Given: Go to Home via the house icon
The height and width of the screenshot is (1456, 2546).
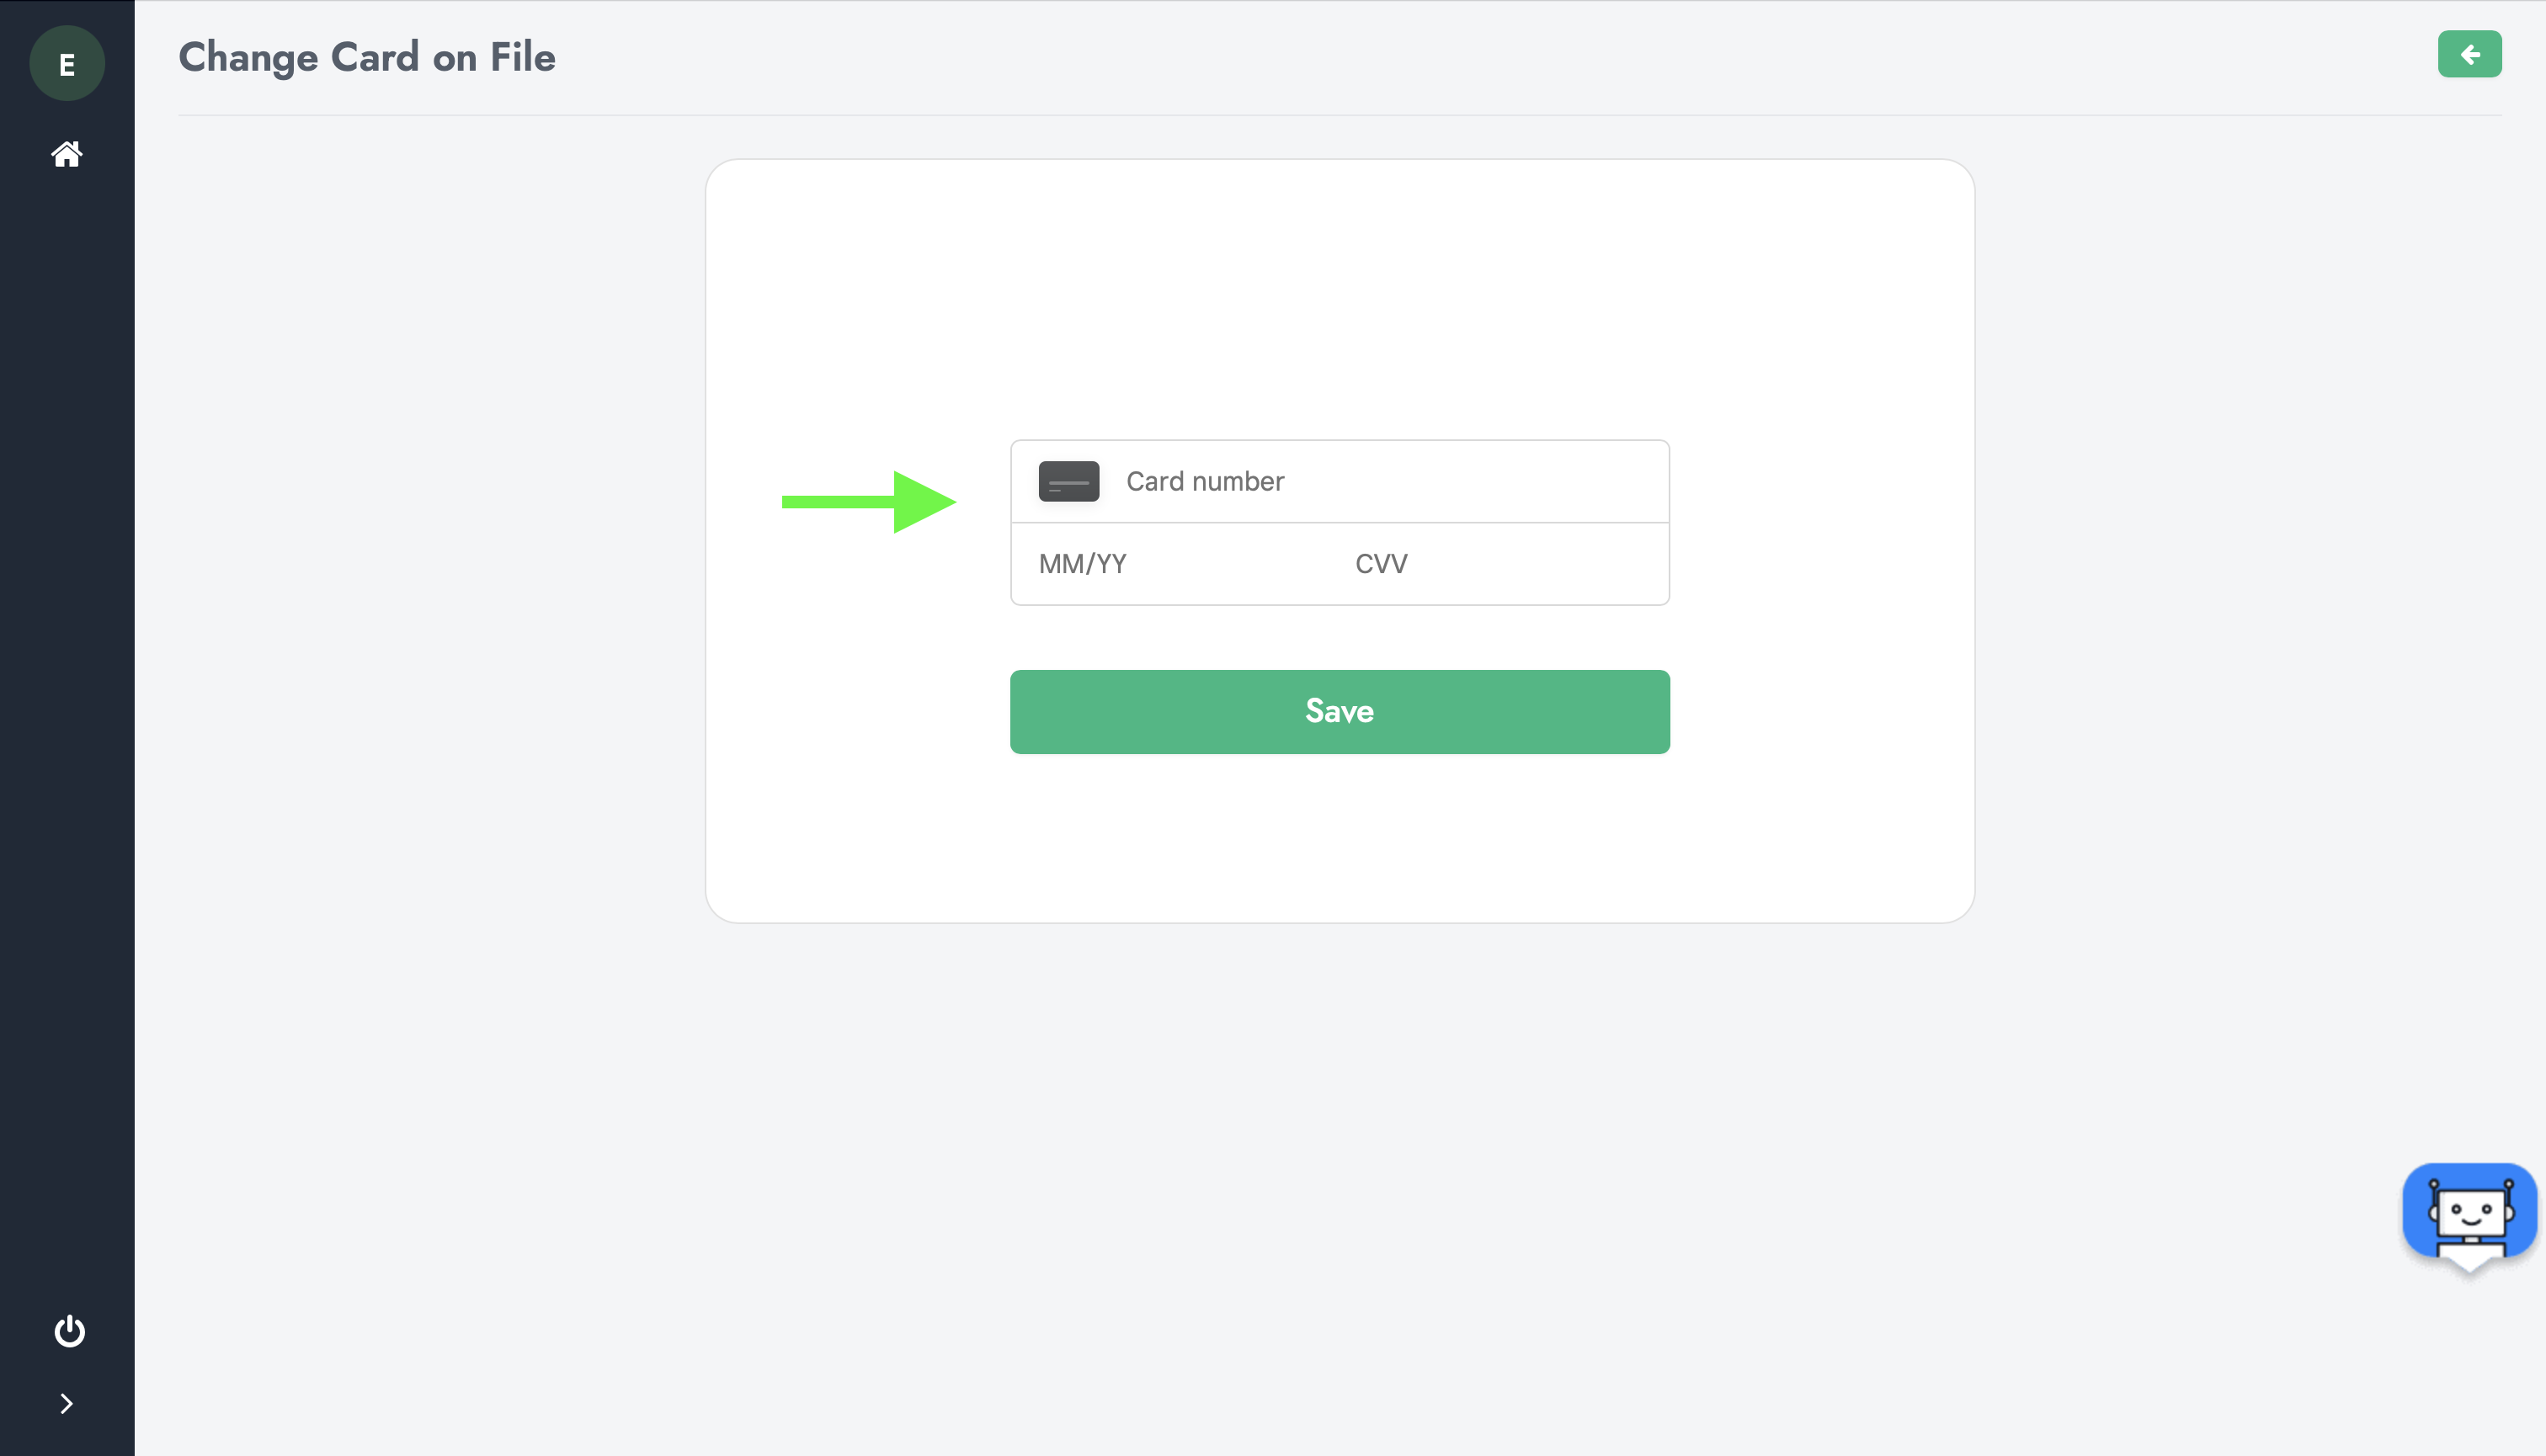Looking at the screenshot, I should pos(67,154).
